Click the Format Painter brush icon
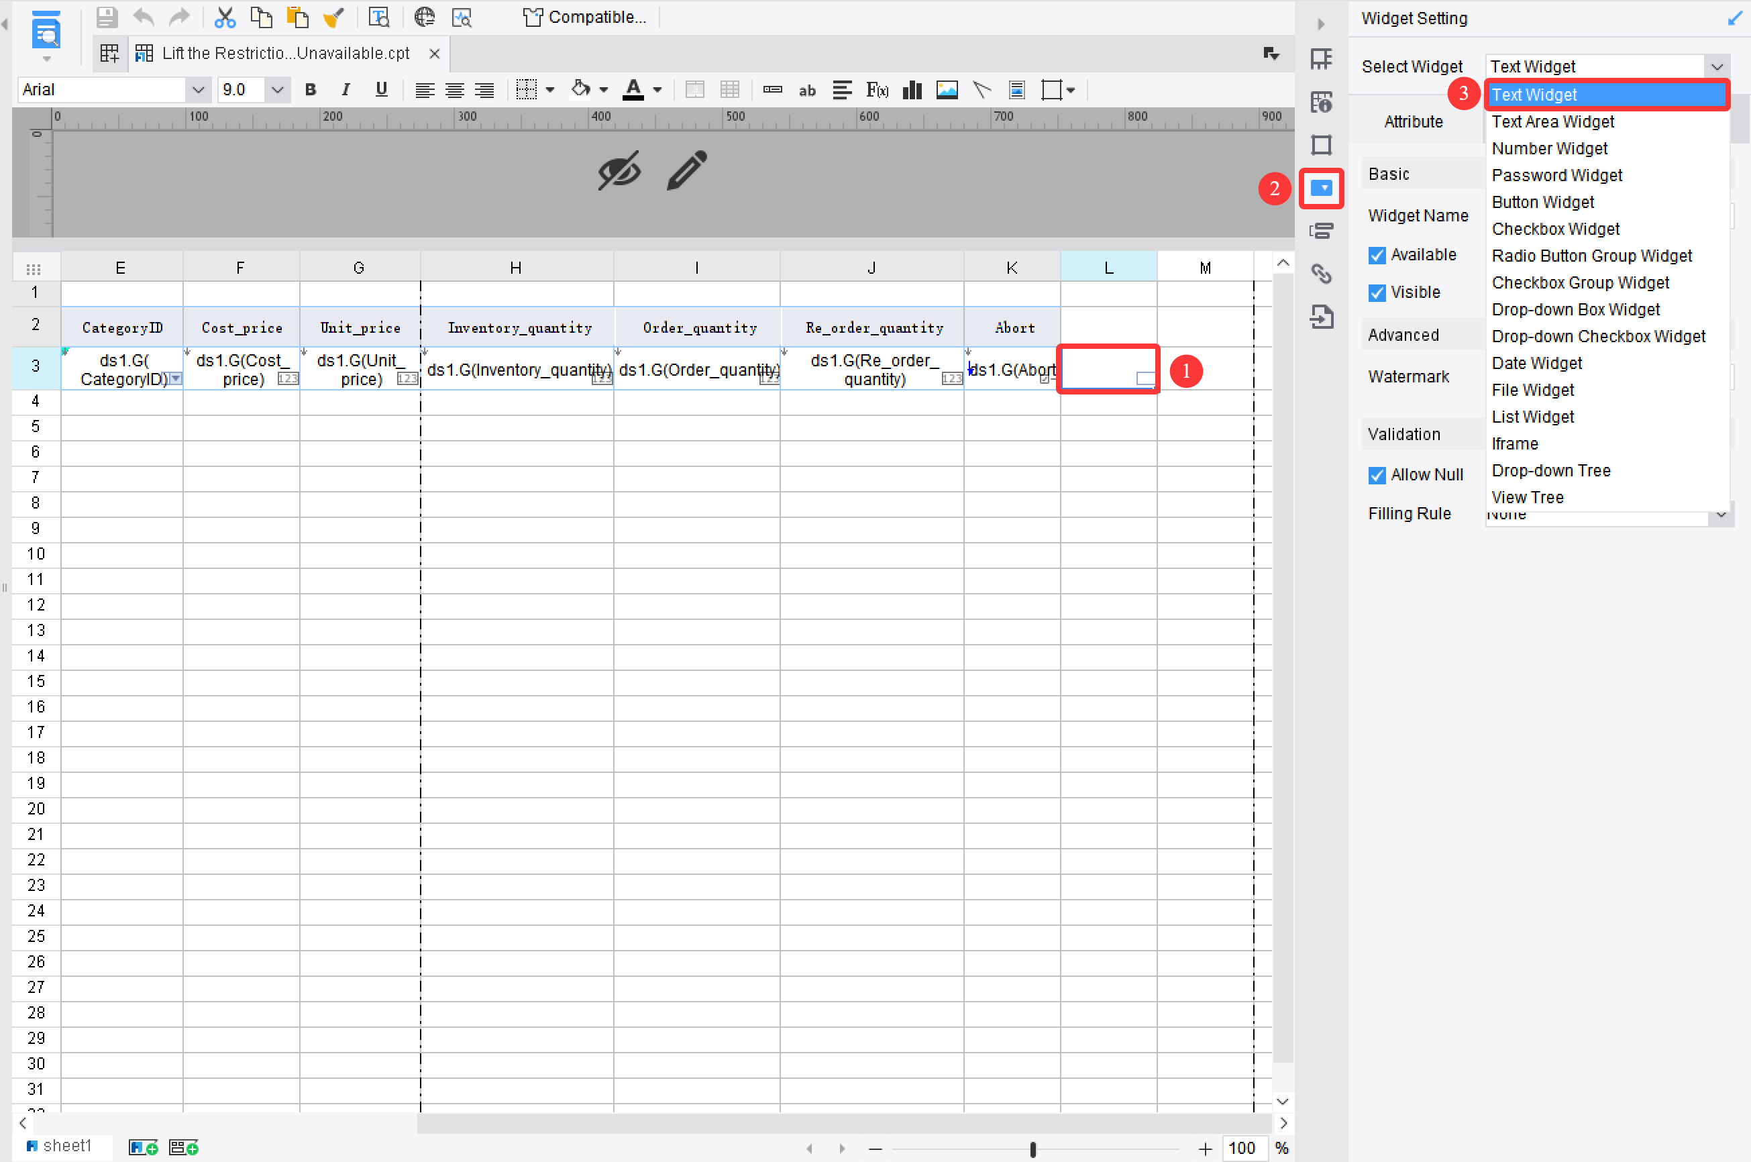This screenshot has width=1751, height=1162. click(x=333, y=16)
